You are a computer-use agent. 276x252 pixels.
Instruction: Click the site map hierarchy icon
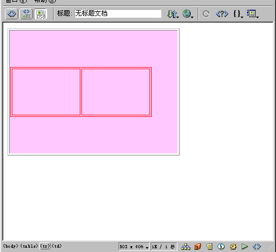pos(185,247)
